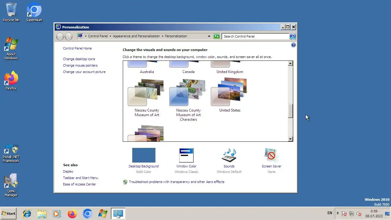Screen dimensions: 391x220
Task: Click the theme list scroll up arrow
Action: [x=290, y=63]
